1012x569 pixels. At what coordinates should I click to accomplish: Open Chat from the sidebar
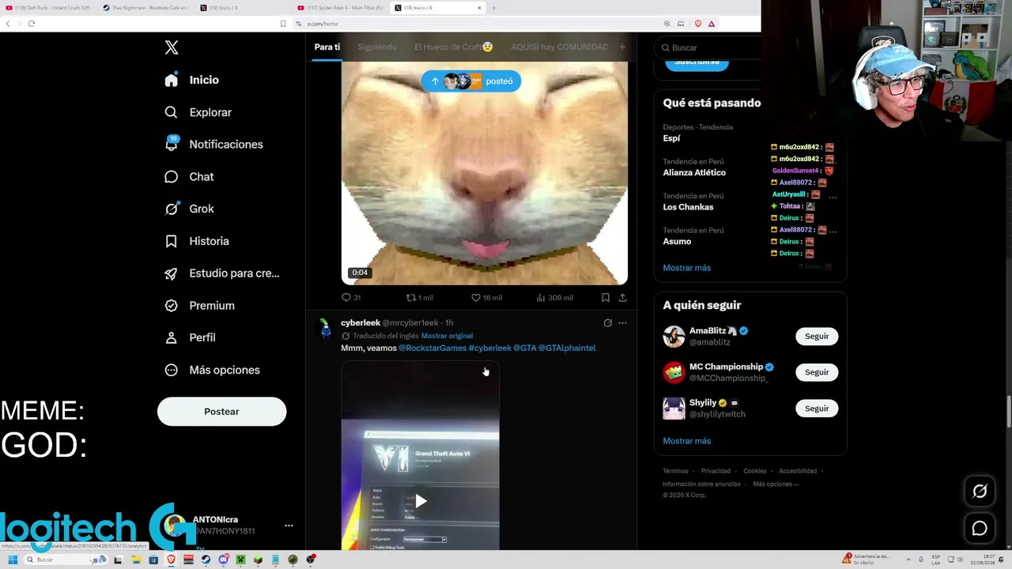tap(190, 177)
